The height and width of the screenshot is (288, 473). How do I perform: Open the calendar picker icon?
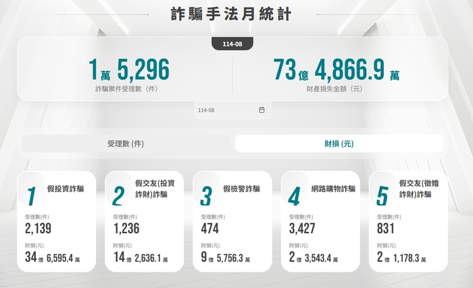(x=262, y=110)
